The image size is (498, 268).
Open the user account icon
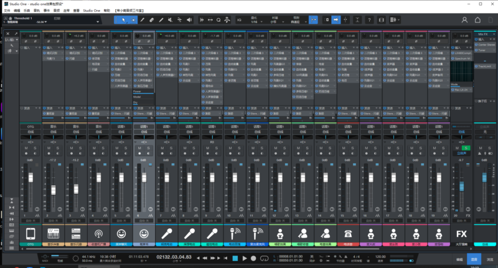pyautogui.click(x=464, y=20)
